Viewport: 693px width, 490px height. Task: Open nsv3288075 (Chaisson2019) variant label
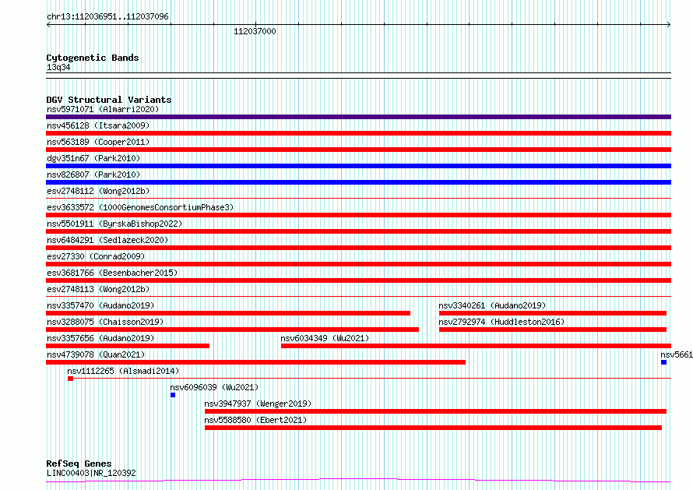tap(105, 322)
